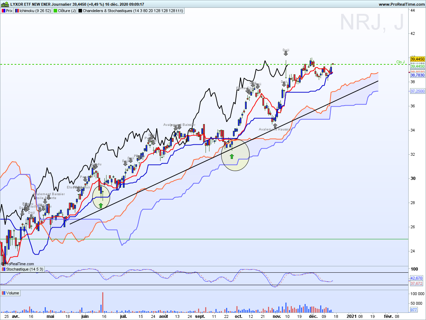This screenshot has height=320, width=426.
Task: Select the blue 38,7830 Kijun tag
Action: pyautogui.click(x=417, y=75)
